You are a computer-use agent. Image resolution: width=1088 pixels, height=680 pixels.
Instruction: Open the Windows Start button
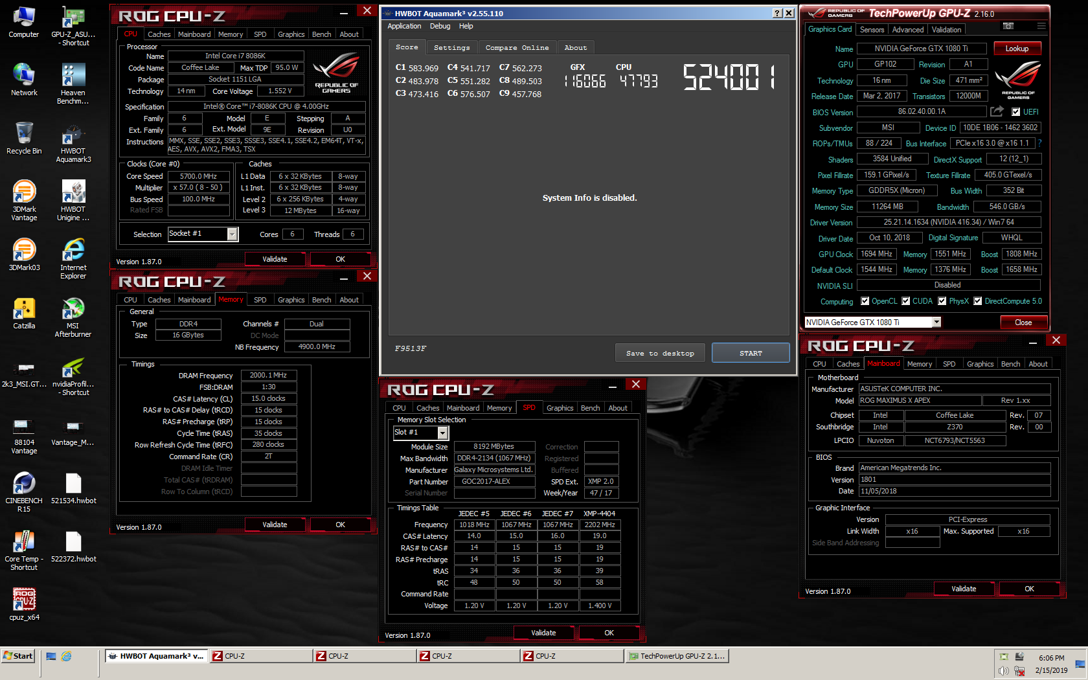tap(18, 656)
